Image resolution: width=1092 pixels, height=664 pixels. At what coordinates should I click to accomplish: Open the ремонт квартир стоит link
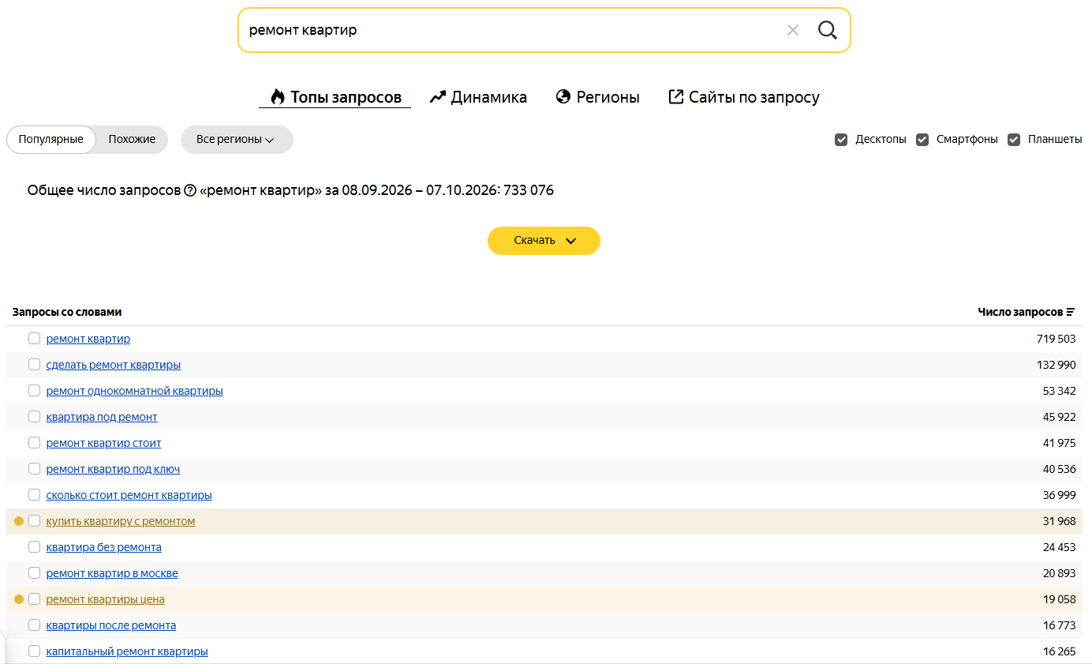[x=103, y=443]
